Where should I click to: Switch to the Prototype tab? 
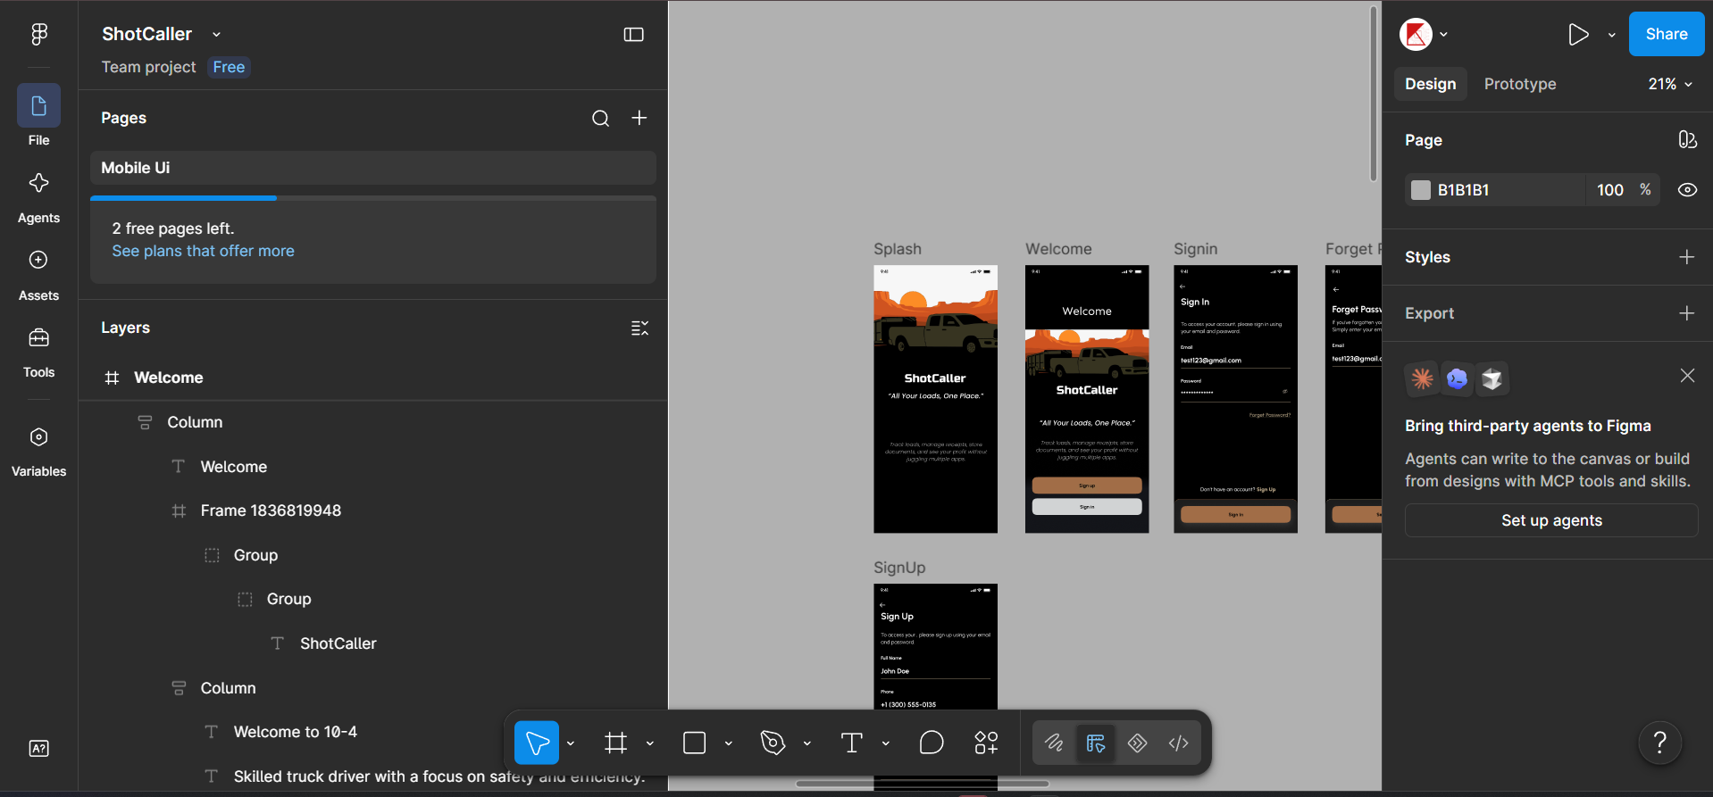[x=1520, y=84]
